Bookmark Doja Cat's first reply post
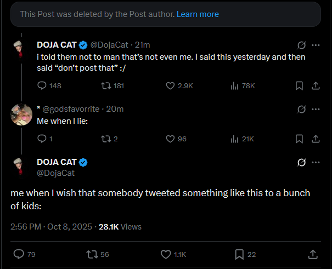The height and width of the screenshot is (269, 332). coord(299,85)
